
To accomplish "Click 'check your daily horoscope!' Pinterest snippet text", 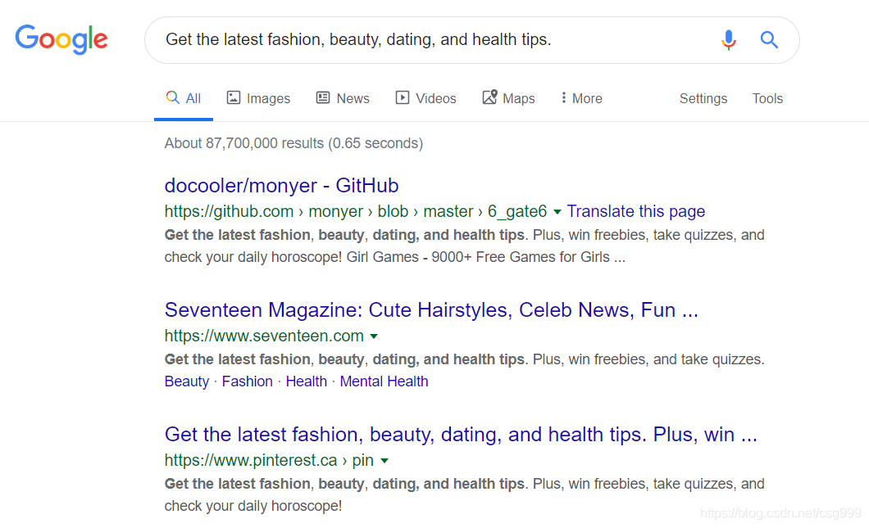I will (x=253, y=506).
